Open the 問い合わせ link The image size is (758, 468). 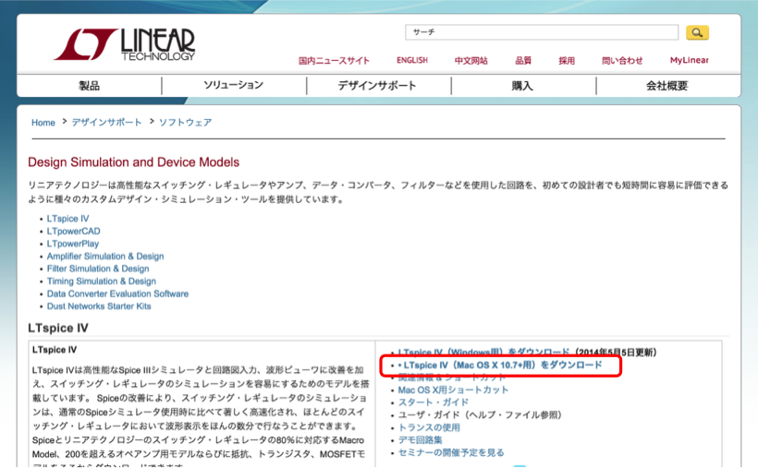[x=622, y=60]
